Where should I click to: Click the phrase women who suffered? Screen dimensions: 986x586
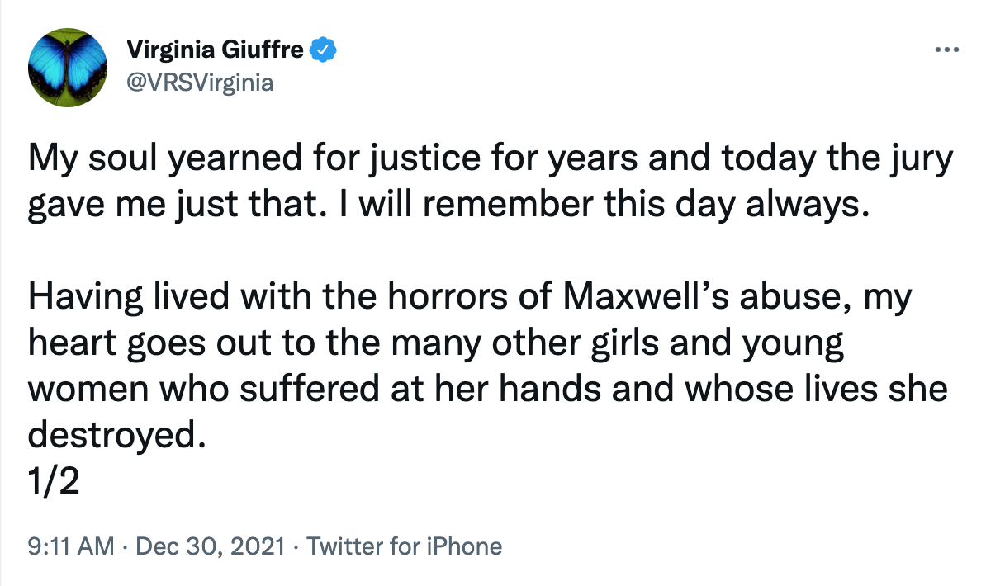[204, 390]
